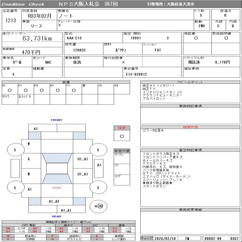Click the red U2 damage legend swatch
The width and height of the screenshot is (242, 242).
[35, 228]
